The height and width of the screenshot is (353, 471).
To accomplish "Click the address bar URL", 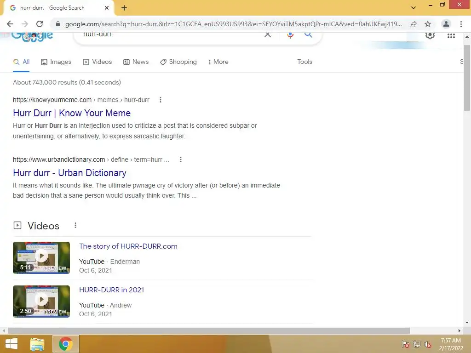I will pos(233,24).
